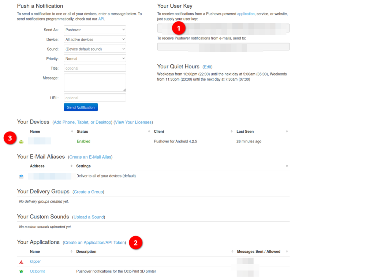Click the '26 minutes ago' cell
This screenshot has height=277, width=366.
click(x=249, y=141)
